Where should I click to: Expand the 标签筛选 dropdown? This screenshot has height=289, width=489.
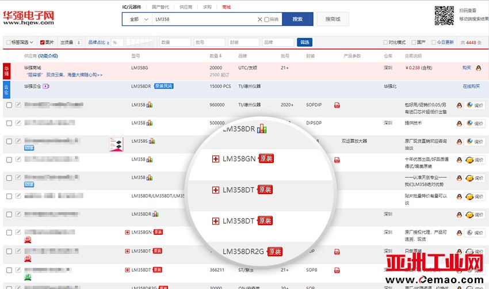click(22, 42)
